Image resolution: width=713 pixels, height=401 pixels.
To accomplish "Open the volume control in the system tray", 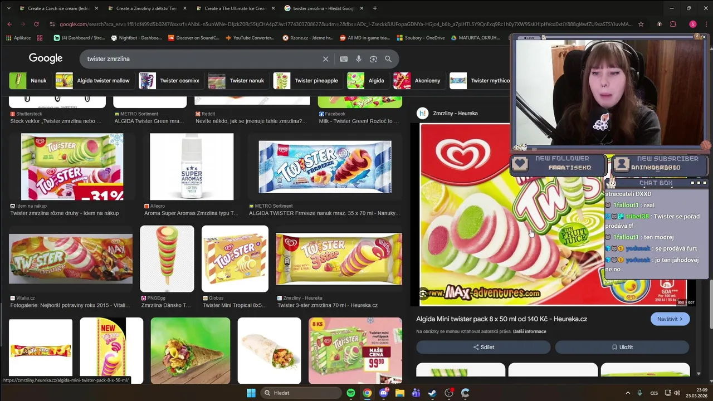I will 677,393.
